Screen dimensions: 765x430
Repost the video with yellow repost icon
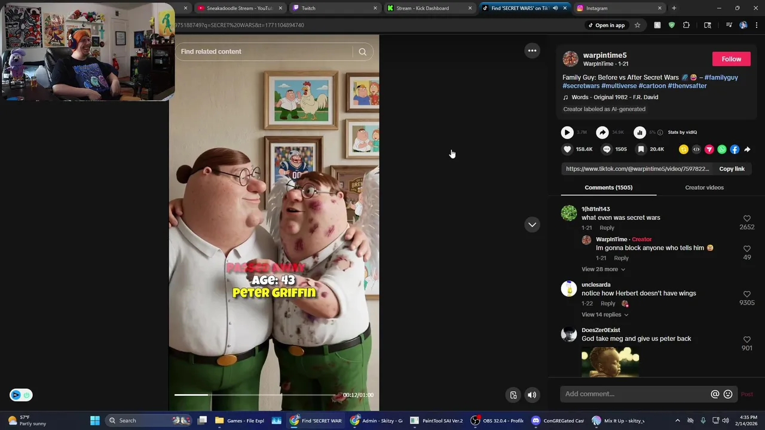point(684,149)
